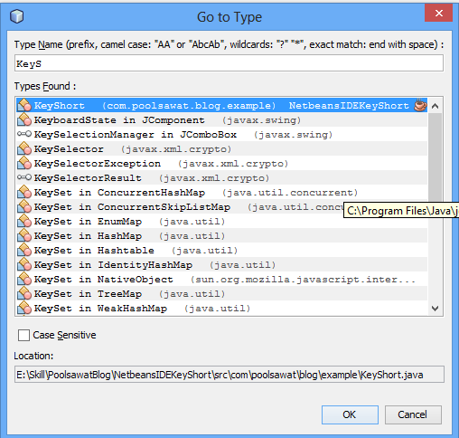The height and width of the screenshot is (438, 459).
Task: Click scroll down arrow of types list
Action: (435, 309)
